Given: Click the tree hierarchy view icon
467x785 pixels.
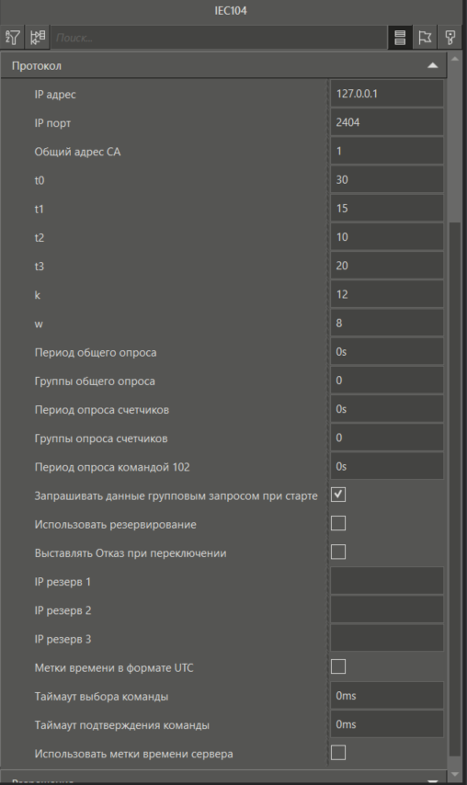Looking at the screenshot, I should point(38,38).
